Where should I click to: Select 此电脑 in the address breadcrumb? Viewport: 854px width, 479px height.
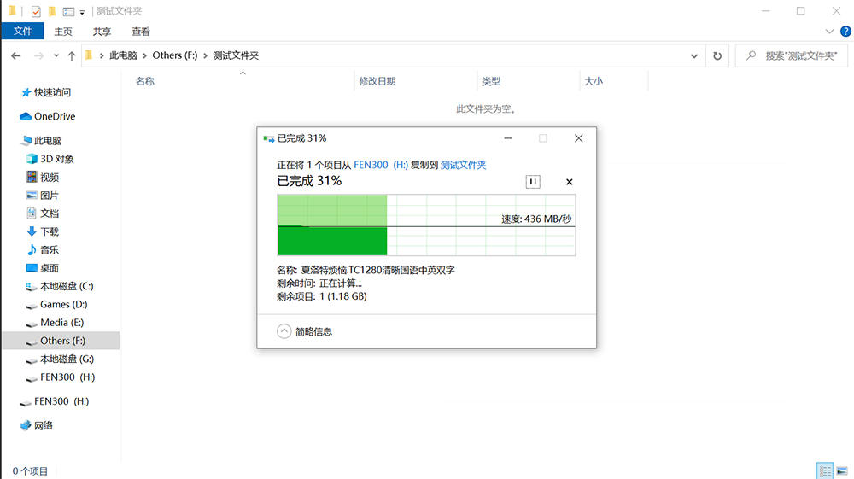coord(123,55)
